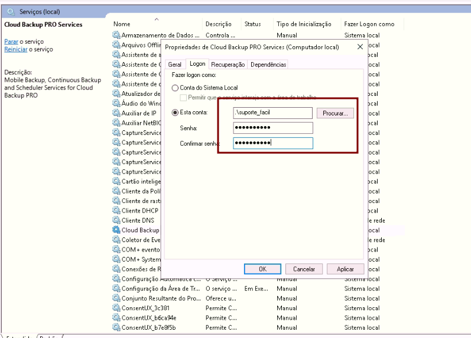471x338 pixels.
Task: Click Controla ... description of Armazenamento row
Action: pyautogui.click(x=220, y=35)
